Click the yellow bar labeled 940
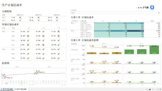162x91 pixels. 104,53
